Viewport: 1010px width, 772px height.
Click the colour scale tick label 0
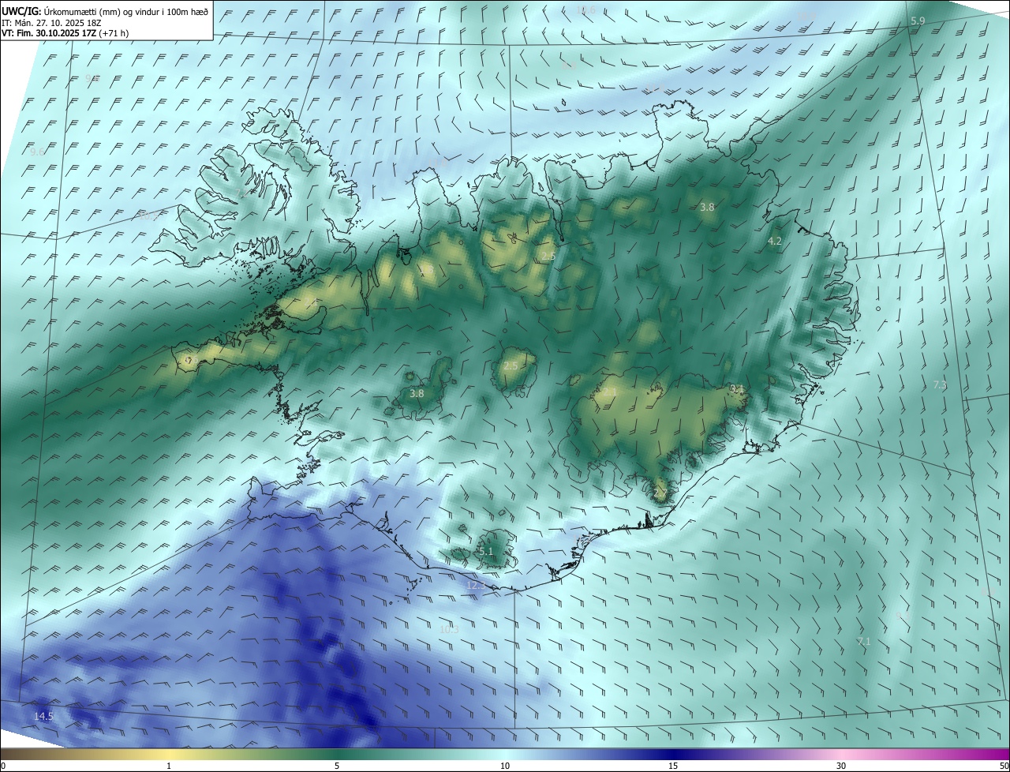[2, 766]
